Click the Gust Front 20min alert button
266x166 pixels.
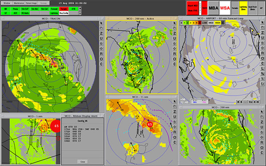click(x=252, y=8)
